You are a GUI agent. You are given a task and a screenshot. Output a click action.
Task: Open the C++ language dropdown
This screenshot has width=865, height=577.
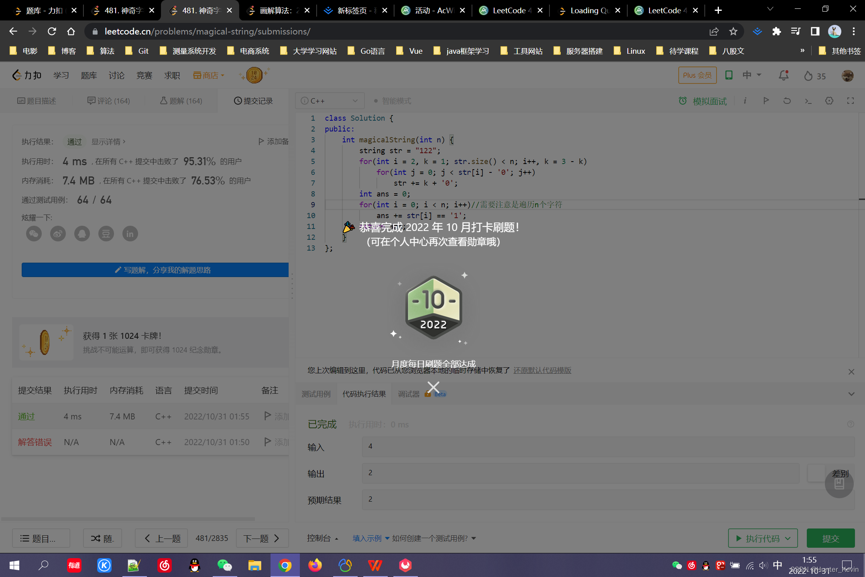tap(330, 101)
